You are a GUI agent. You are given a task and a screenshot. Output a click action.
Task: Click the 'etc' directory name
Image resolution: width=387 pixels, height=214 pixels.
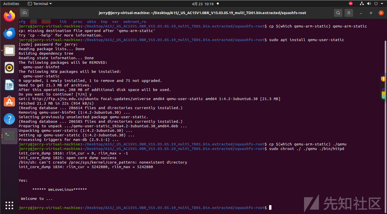(33, 22)
